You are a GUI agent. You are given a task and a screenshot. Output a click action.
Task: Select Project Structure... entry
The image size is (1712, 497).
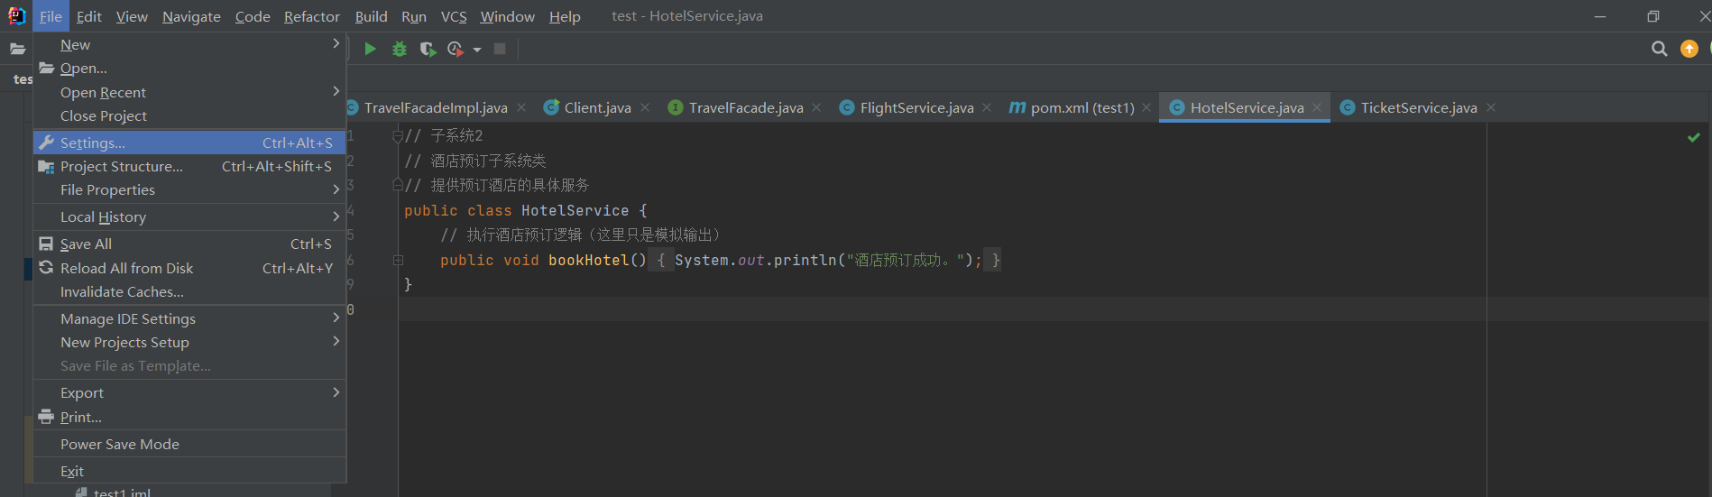tap(189, 166)
